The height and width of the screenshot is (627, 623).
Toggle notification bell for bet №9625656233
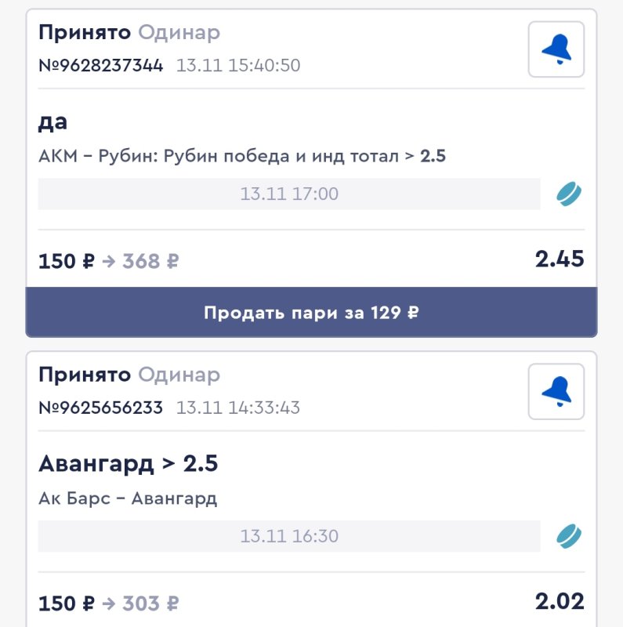tap(556, 391)
